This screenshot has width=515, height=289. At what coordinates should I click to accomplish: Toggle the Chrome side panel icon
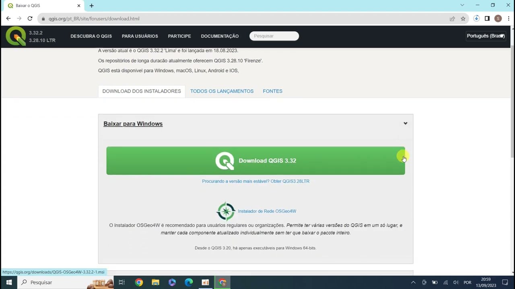pyautogui.click(x=487, y=18)
